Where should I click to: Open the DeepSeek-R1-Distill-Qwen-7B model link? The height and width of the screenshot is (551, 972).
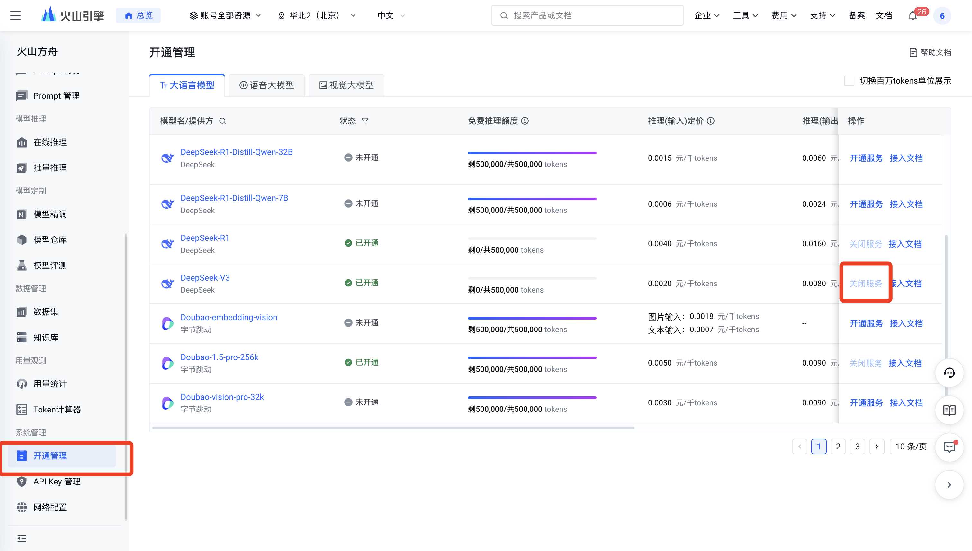click(x=235, y=198)
